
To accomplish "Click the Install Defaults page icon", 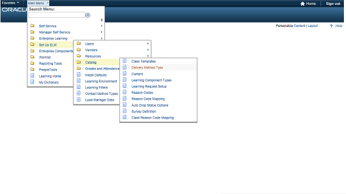I will tap(78, 74).
